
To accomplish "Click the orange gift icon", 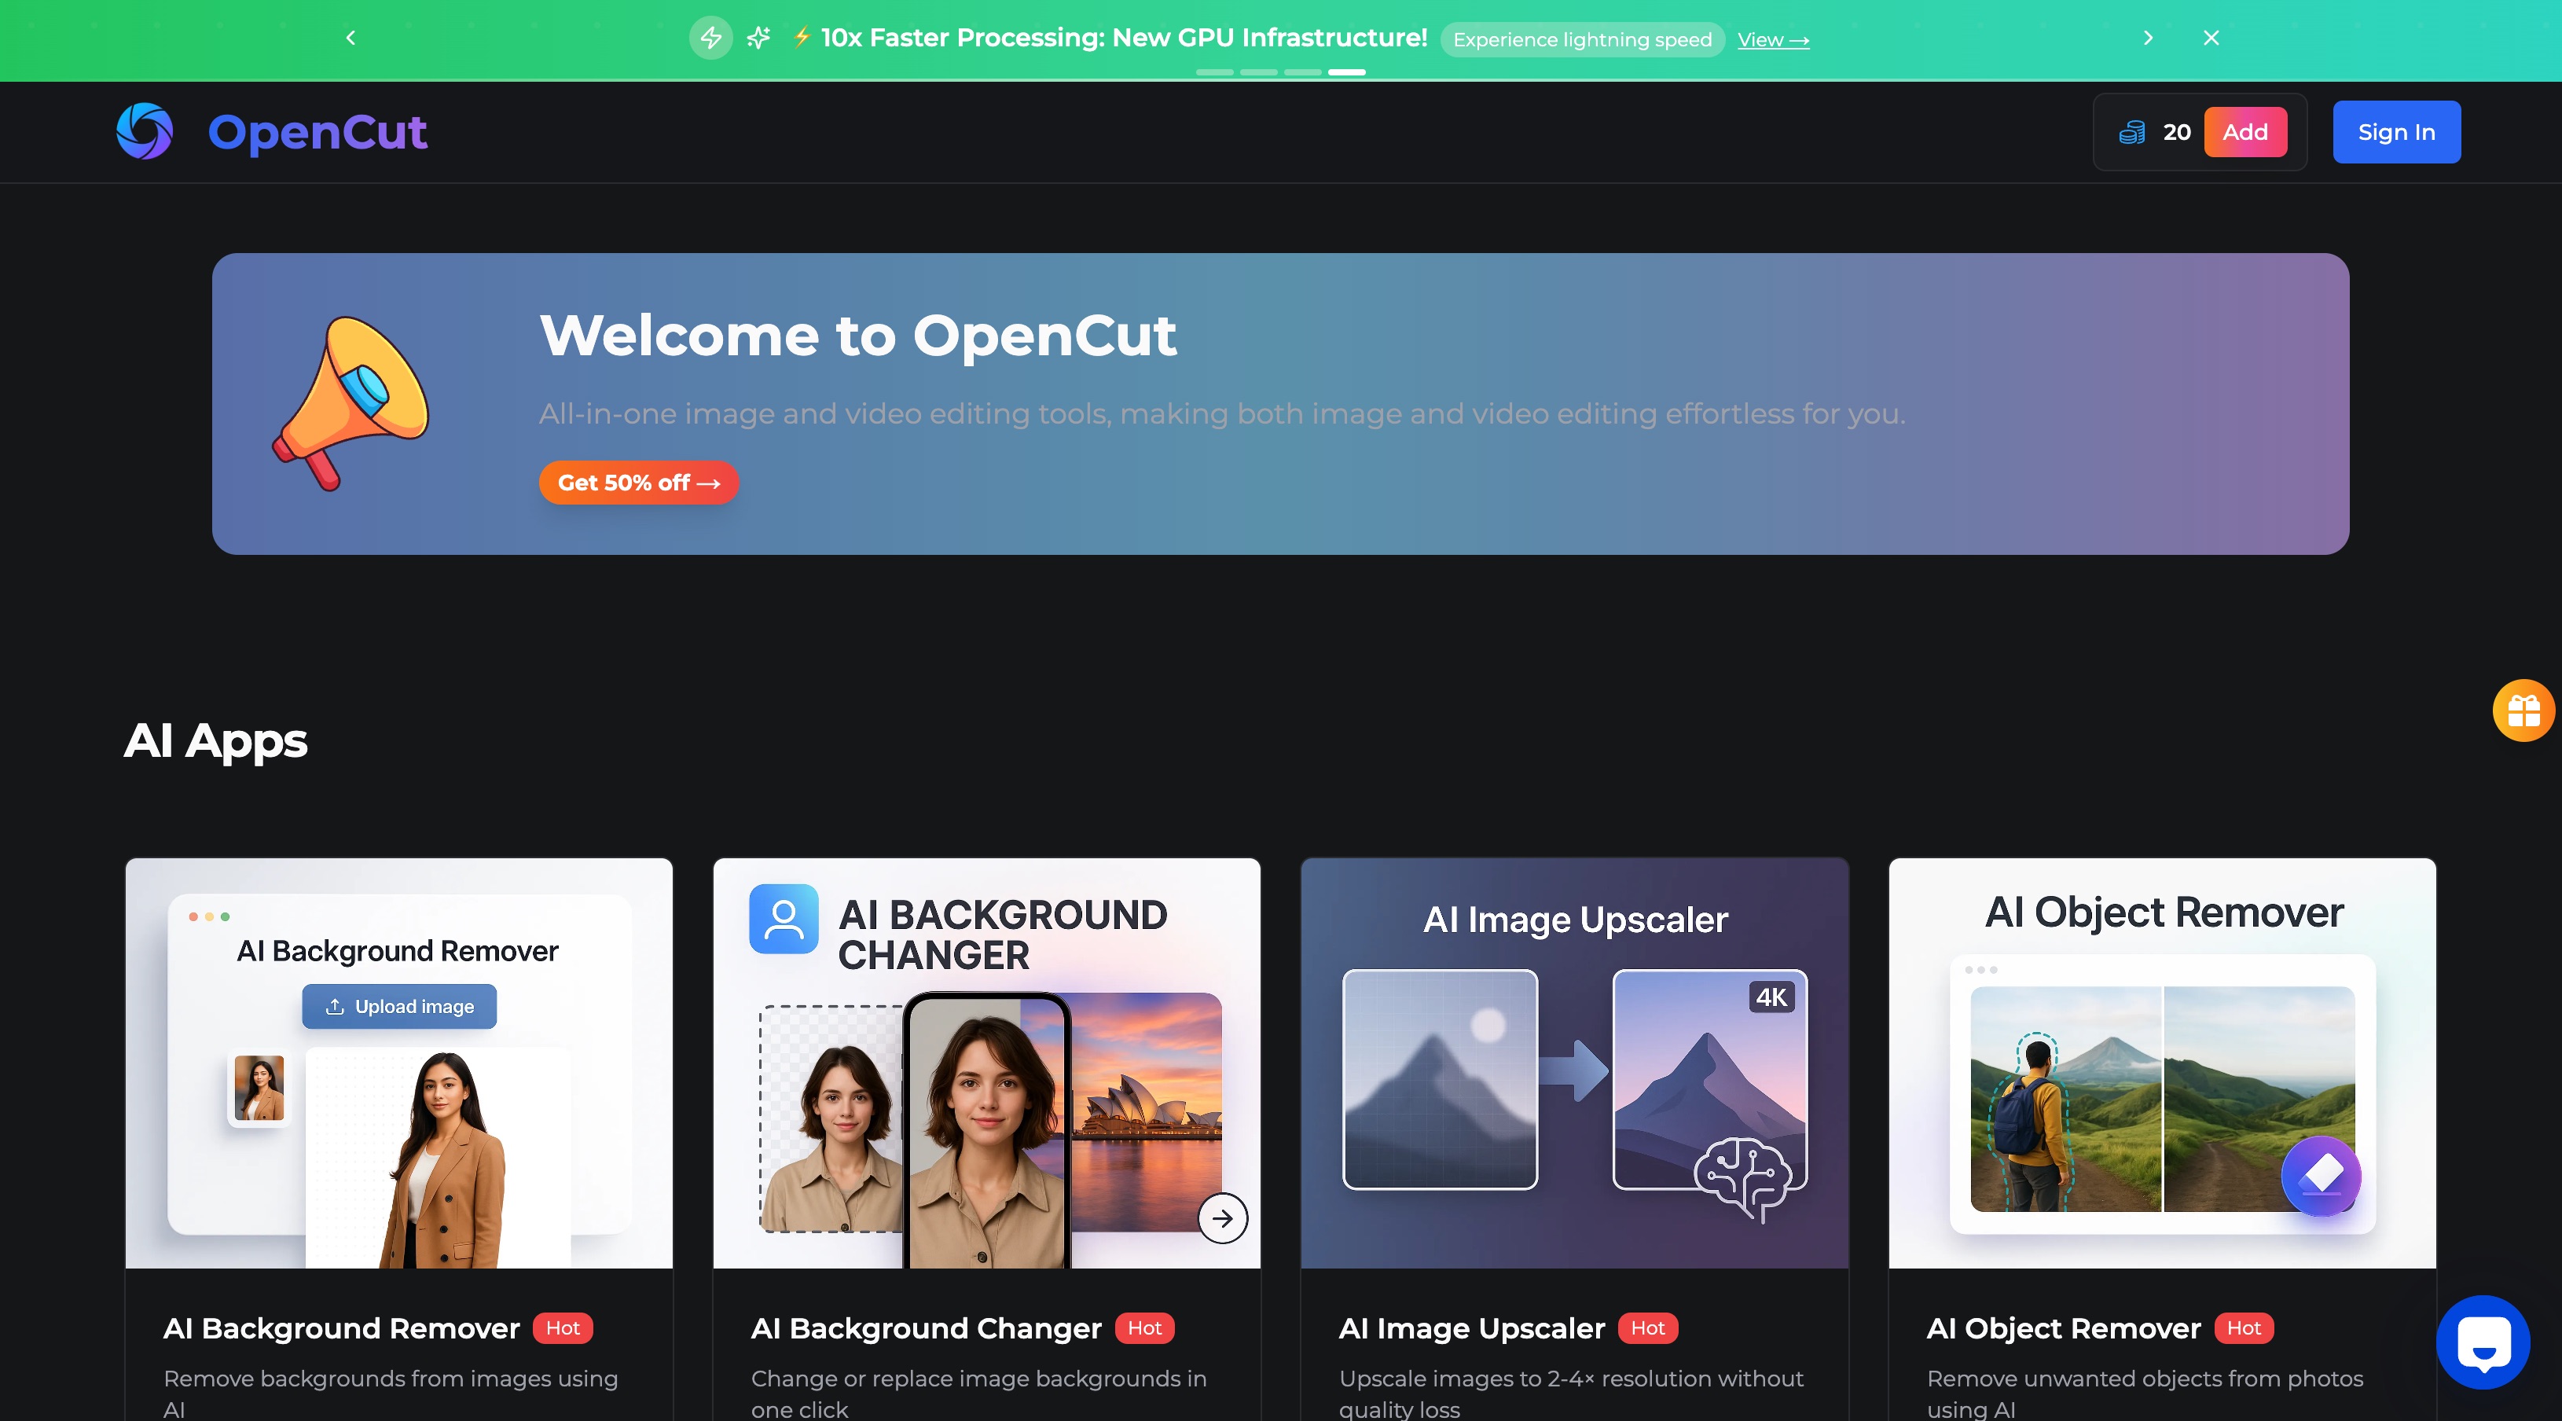I will 2523,710.
